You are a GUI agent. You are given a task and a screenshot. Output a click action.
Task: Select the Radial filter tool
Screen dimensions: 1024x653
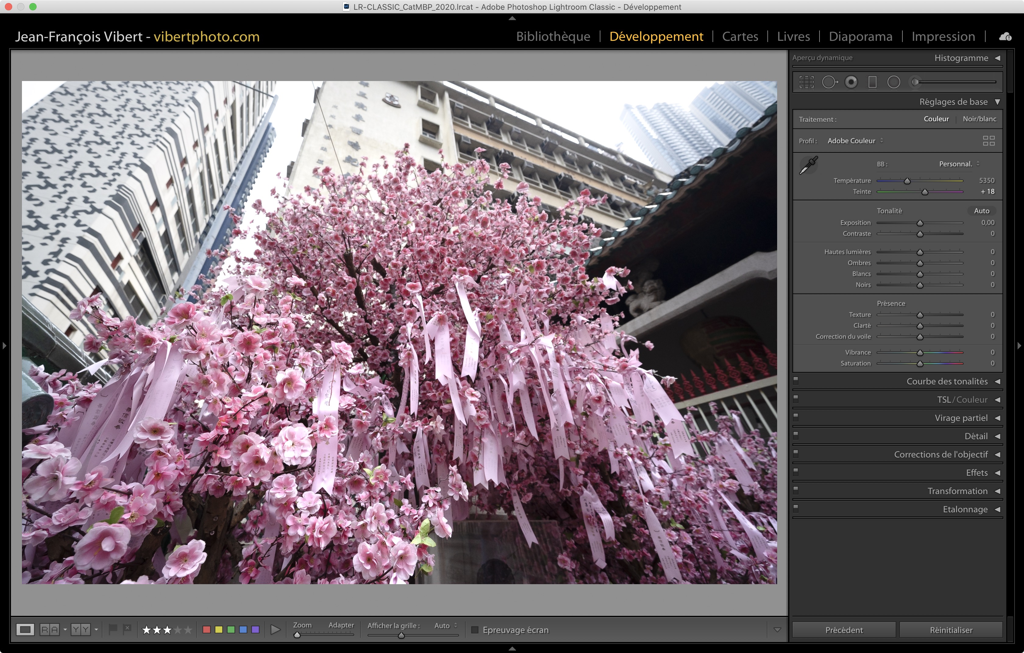click(x=894, y=82)
